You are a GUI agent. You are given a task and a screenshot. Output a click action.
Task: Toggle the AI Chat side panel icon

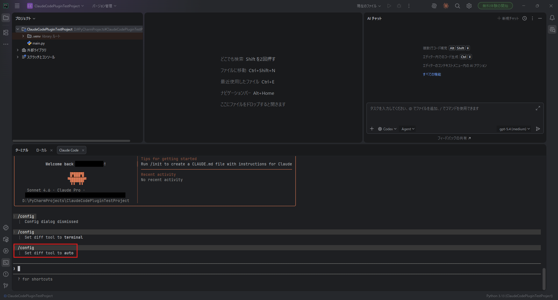[x=552, y=30]
